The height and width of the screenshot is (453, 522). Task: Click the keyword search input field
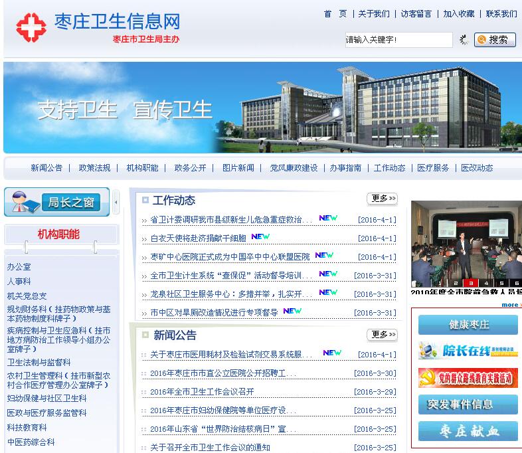398,40
